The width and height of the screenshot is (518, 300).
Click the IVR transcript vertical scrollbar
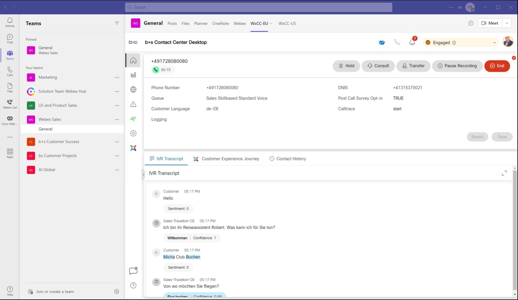(x=515, y=231)
